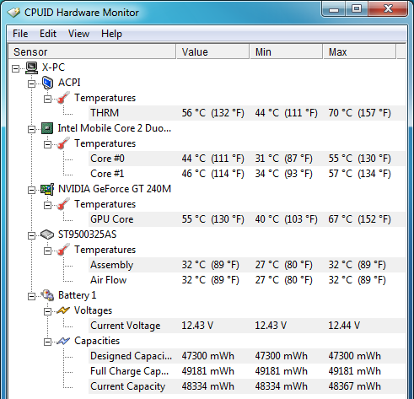414x399 pixels.
Task: Collapse the X-PC root node
Action: point(15,68)
